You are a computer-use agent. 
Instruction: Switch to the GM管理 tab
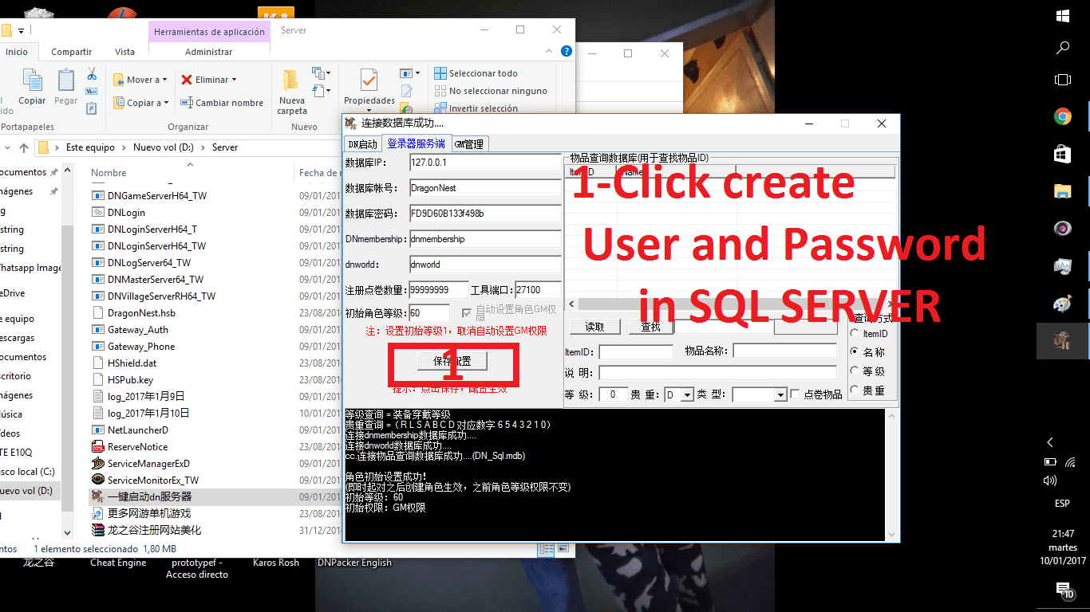pos(469,144)
